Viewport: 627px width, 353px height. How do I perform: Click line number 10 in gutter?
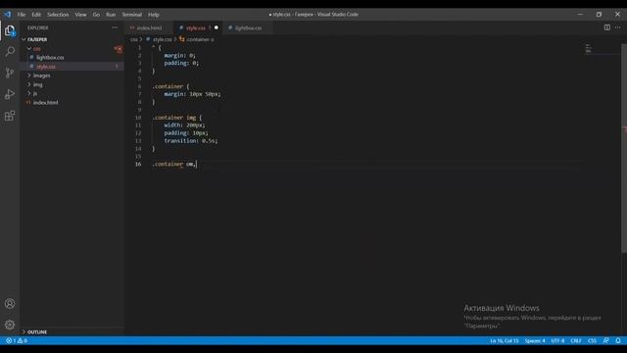click(x=138, y=118)
